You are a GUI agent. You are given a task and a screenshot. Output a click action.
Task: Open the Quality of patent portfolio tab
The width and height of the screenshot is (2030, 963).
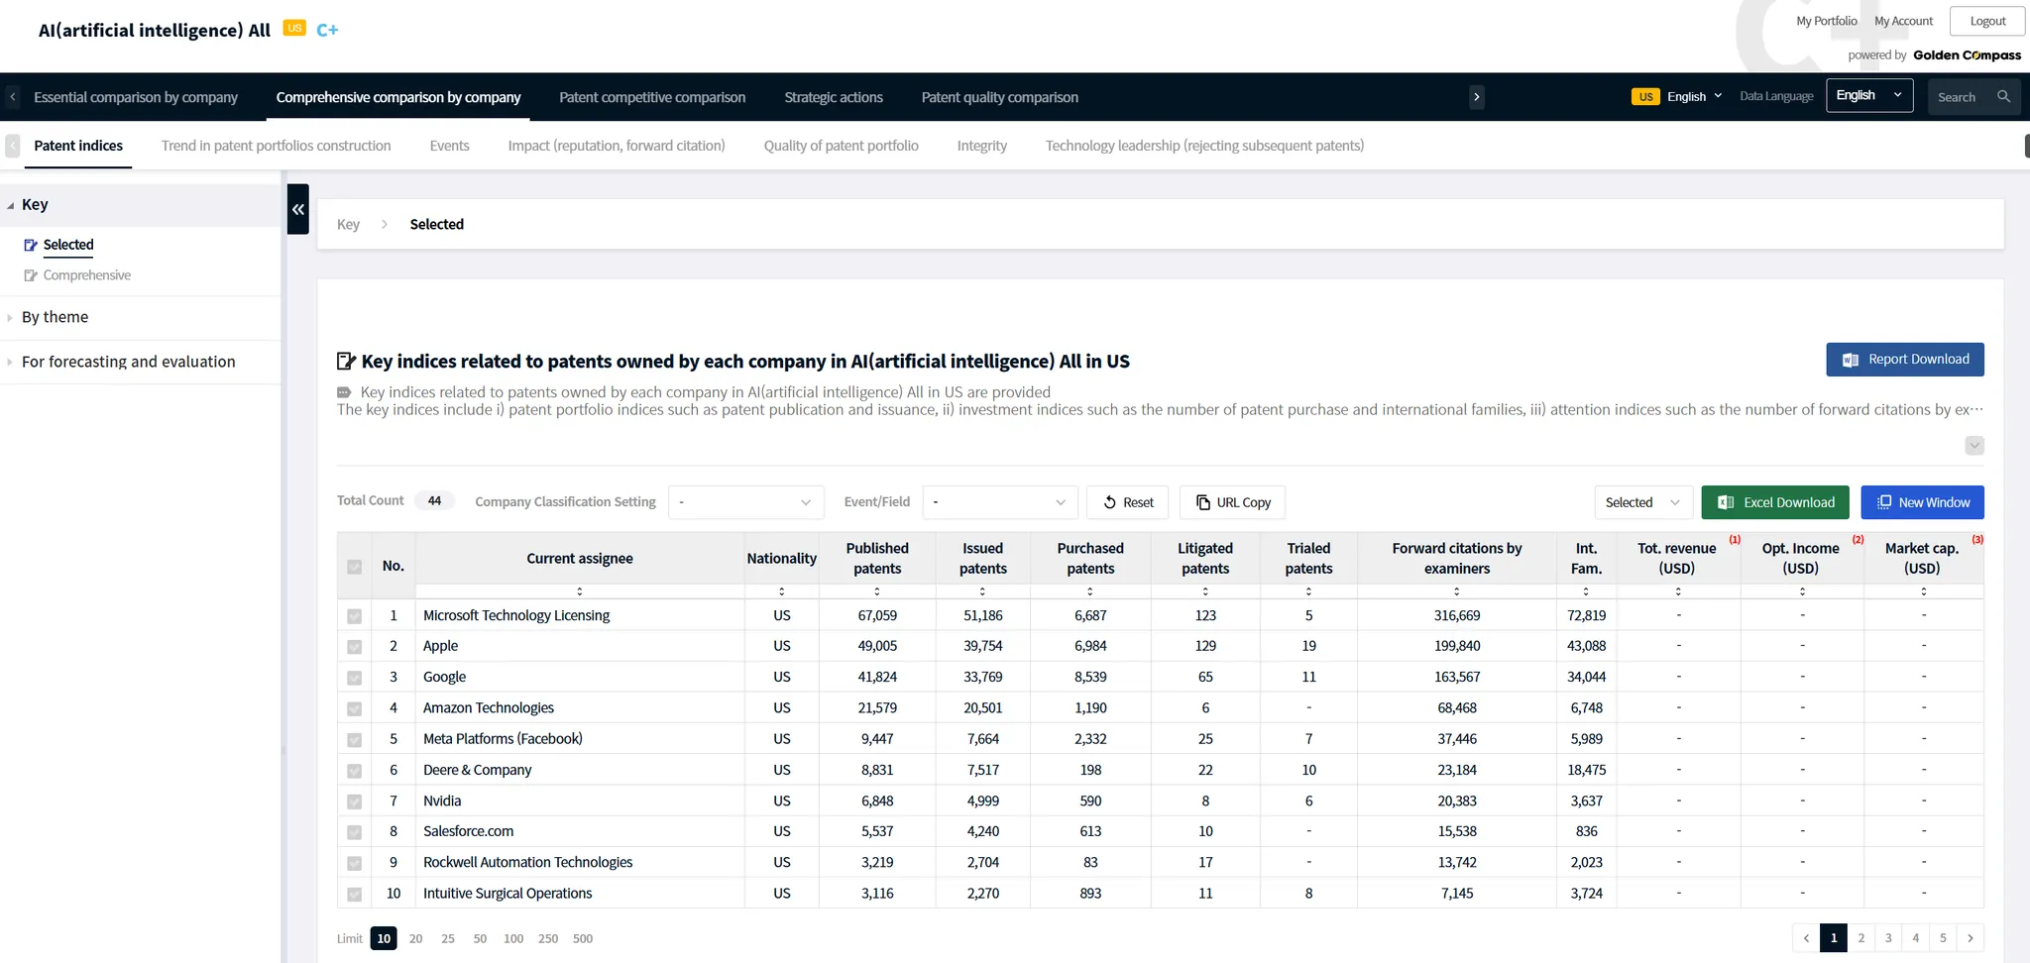tap(841, 146)
